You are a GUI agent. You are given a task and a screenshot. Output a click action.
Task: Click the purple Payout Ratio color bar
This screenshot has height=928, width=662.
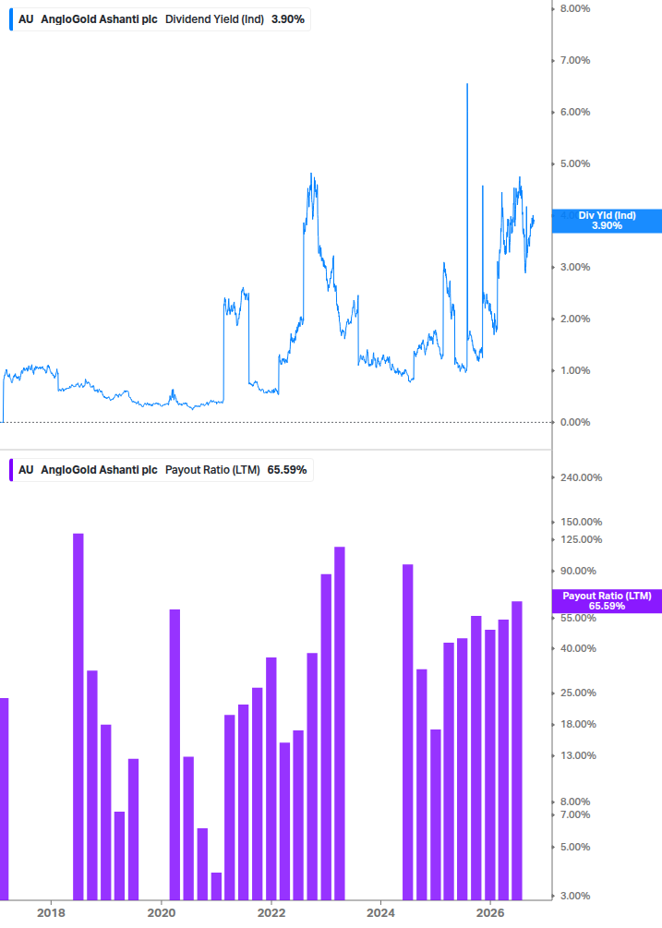point(11,470)
